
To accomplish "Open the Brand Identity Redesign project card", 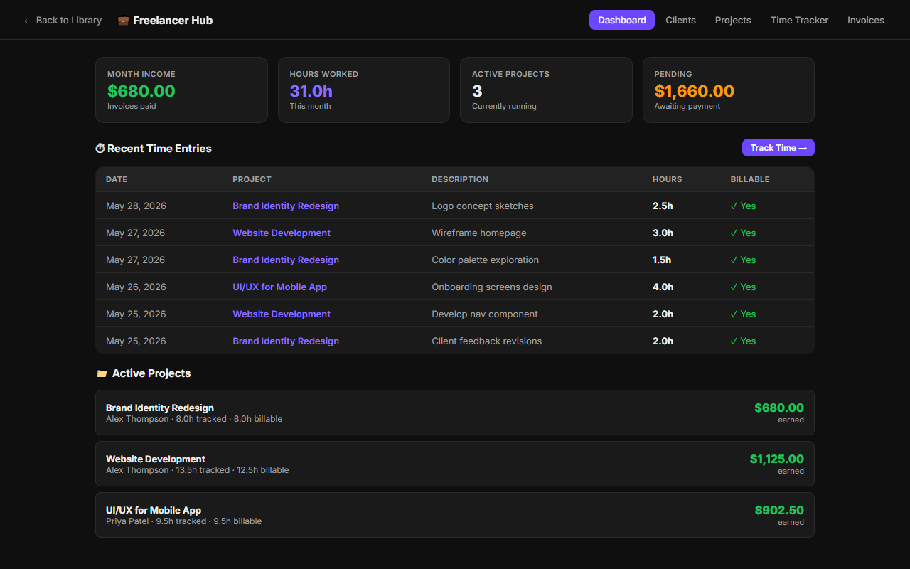I will pyautogui.click(x=455, y=413).
